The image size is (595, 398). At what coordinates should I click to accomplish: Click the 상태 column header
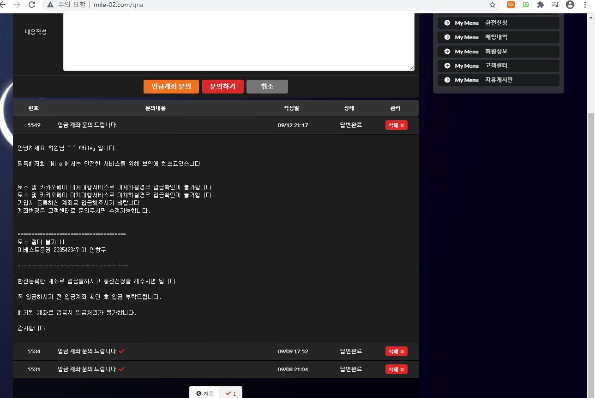pyautogui.click(x=349, y=108)
